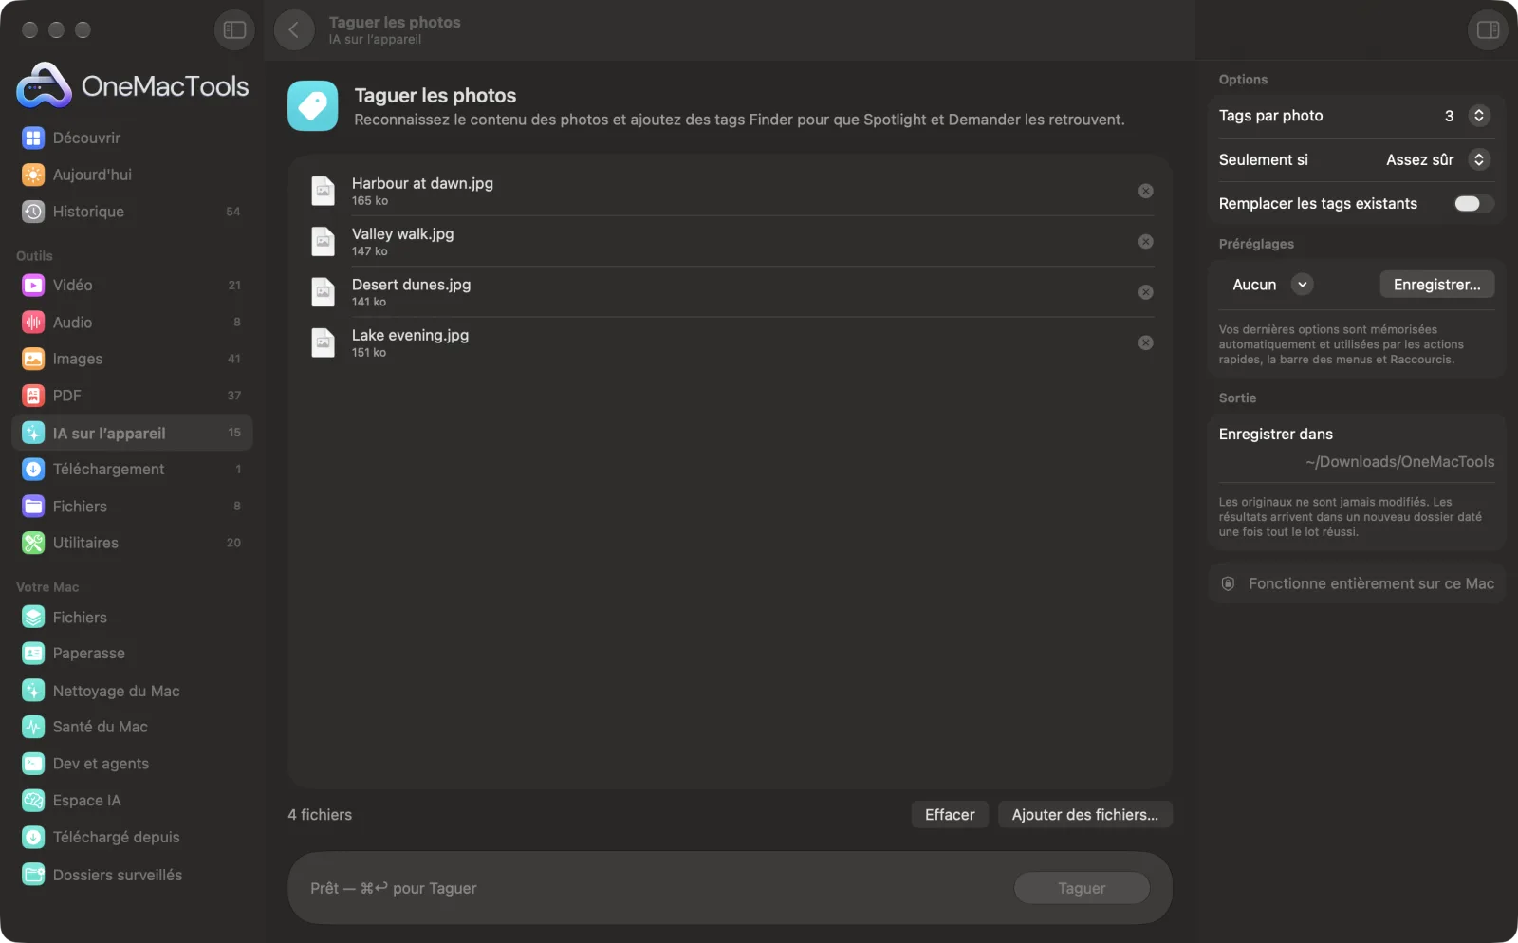Remove Valley walk.jpg from the list
Screen dimensions: 1518x943
pyautogui.click(x=1146, y=242)
